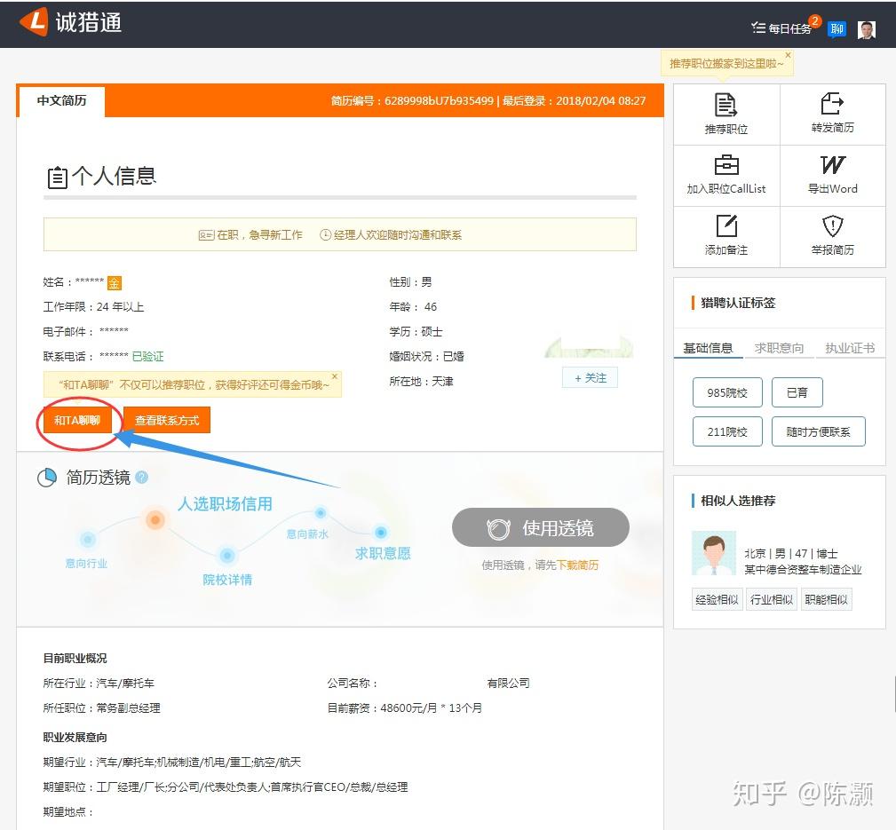896x830 pixels.
Task: Click the 添加备注 note icon
Action: tap(726, 225)
